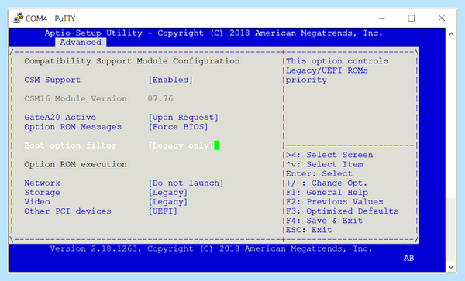Screen dimensions: 465x281
Task: Open the Storage [Legacy] value
Action: click(x=168, y=193)
